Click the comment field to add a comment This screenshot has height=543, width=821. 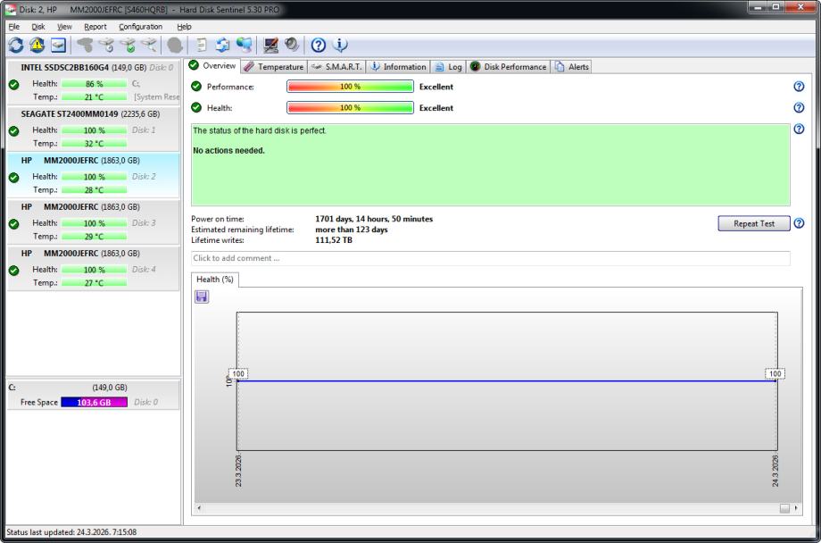point(490,258)
